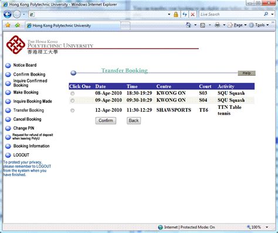Click the PolyU red logo emblem
This screenshot has width=278, height=233.
coord(16,44)
